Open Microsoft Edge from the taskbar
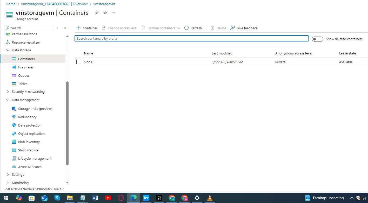Viewport: 368px width, 203px height. click(x=133, y=198)
